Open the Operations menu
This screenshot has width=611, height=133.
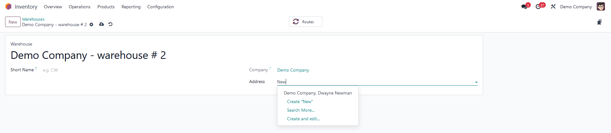(x=80, y=7)
